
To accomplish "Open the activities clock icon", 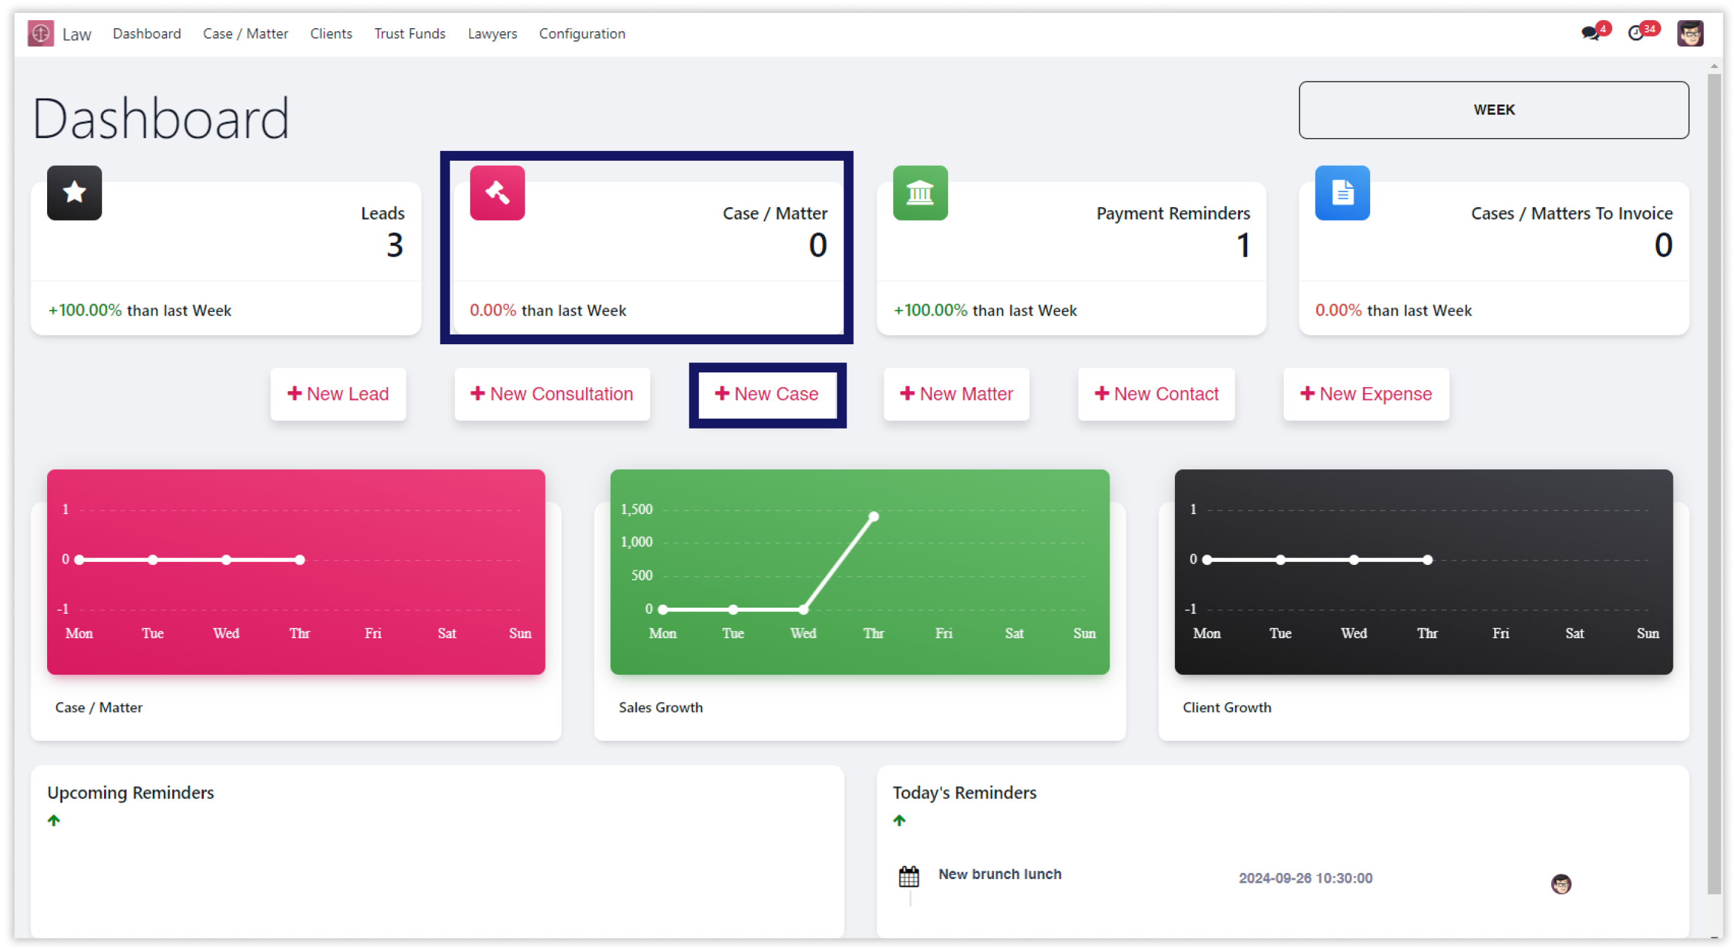I will click(x=1635, y=33).
